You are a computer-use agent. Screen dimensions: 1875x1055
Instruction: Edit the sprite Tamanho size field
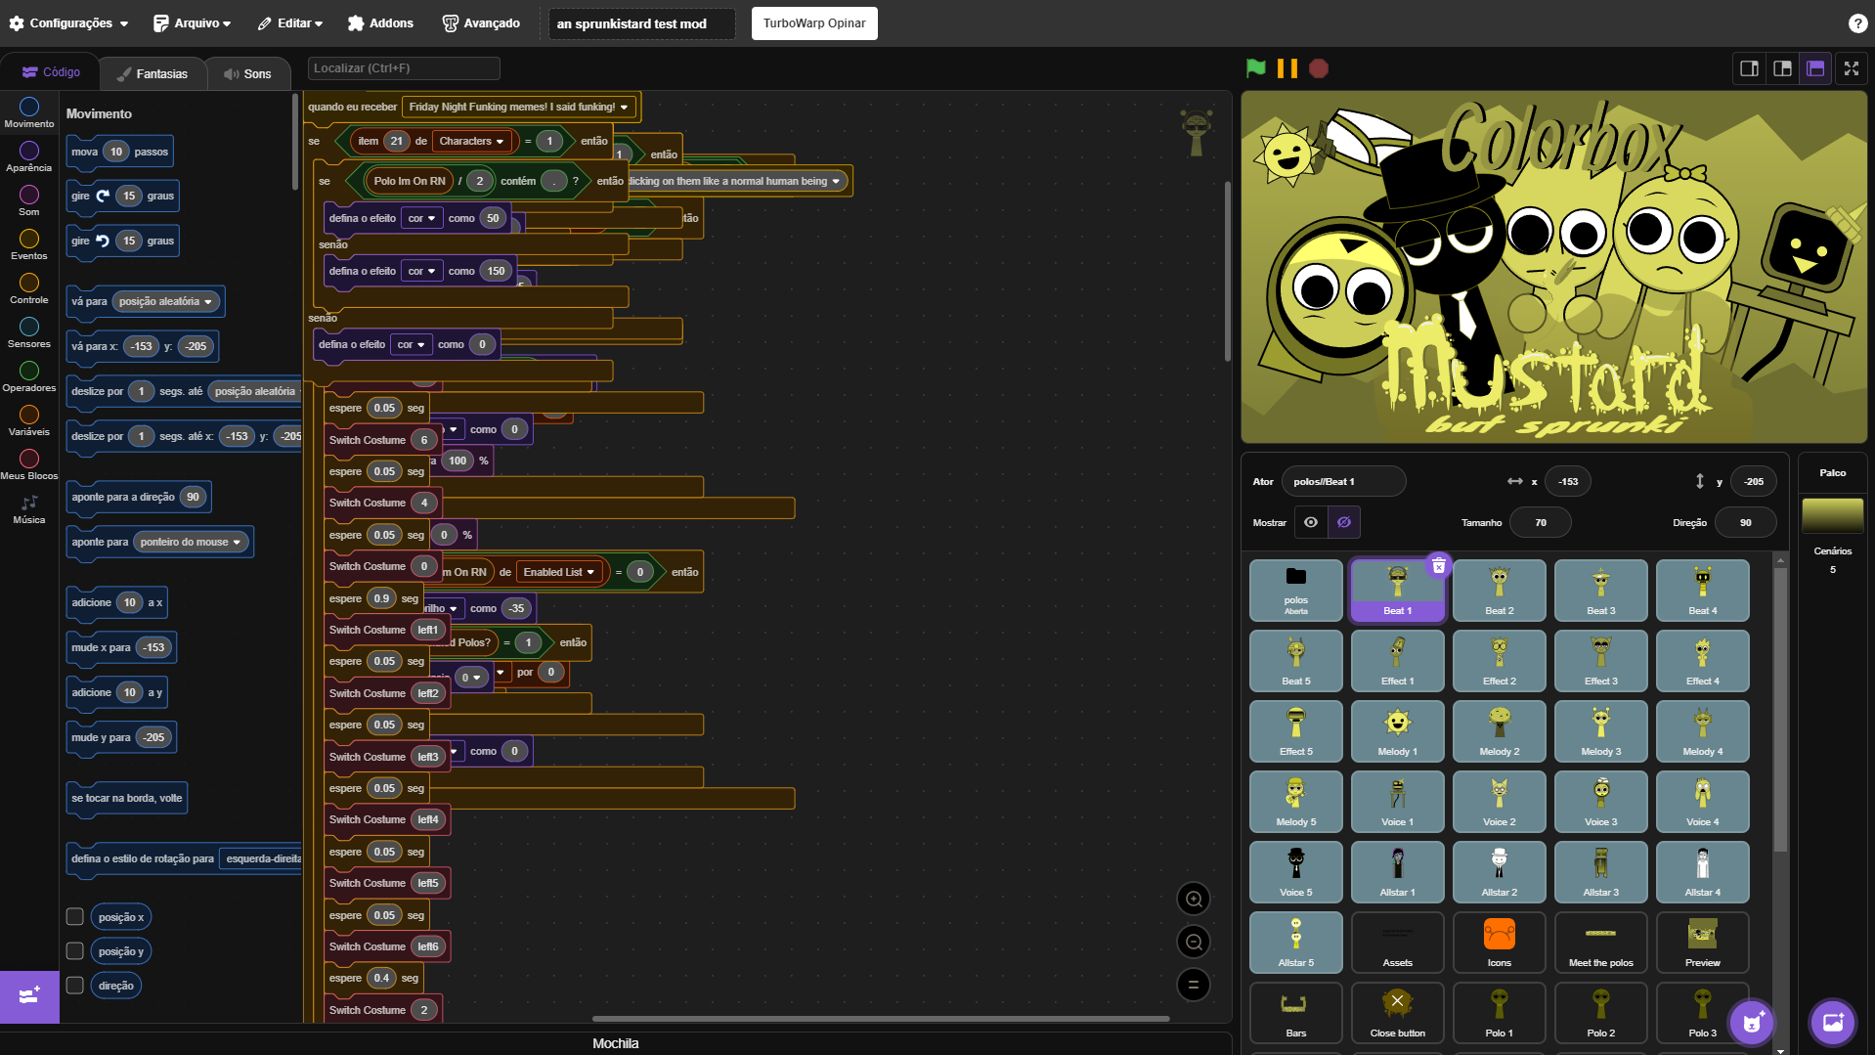click(x=1541, y=522)
